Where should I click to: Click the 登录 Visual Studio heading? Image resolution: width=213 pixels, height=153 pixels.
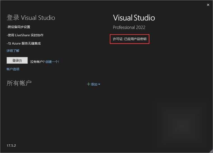[x=31, y=18]
